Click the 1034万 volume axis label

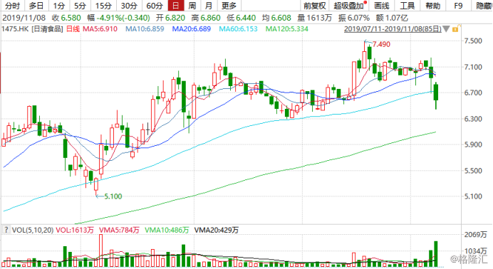(475, 250)
